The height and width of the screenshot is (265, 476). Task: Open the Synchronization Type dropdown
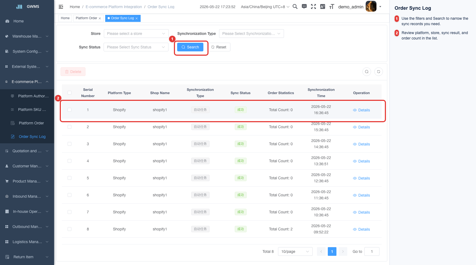[x=251, y=34]
